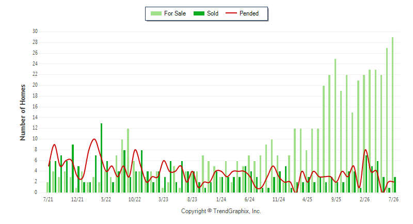This screenshot has width=413, height=224.
Task: Click the 30 value on the y-axis
Action: point(35,31)
